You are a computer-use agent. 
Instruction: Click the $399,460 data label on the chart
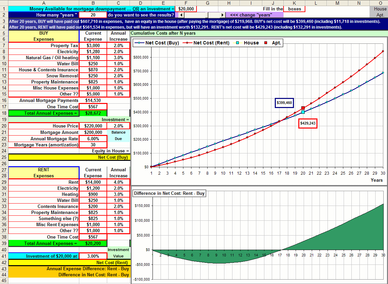[x=284, y=103]
